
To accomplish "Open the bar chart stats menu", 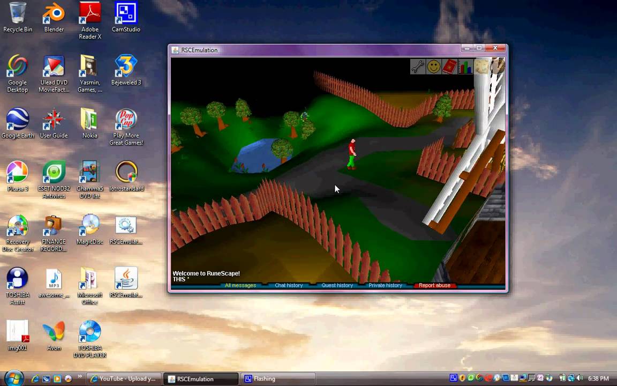I will click(465, 66).
